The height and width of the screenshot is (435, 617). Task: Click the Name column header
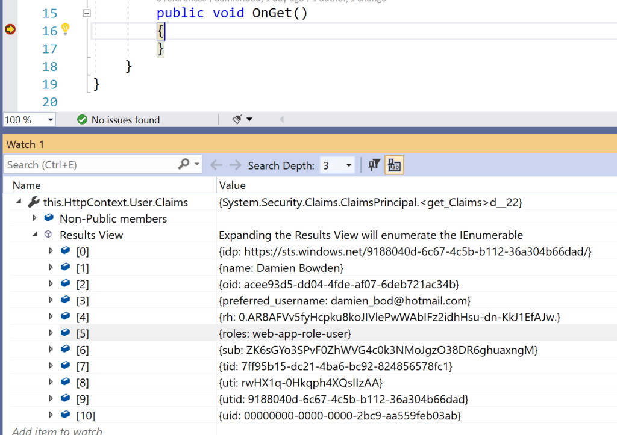tap(27, 185)
